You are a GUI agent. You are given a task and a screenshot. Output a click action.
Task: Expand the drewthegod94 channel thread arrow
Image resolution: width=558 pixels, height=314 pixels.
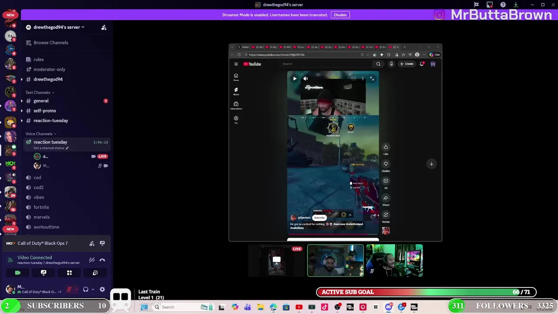click(x=22, y=79)
